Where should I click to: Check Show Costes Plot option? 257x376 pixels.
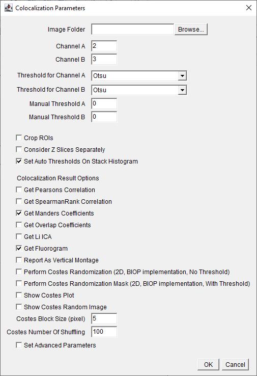click(19, 295)
